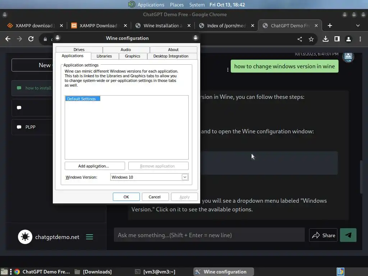Screen dimensions: 368x276
Task: Open the Graphics tab
Action: click(133, 56)
